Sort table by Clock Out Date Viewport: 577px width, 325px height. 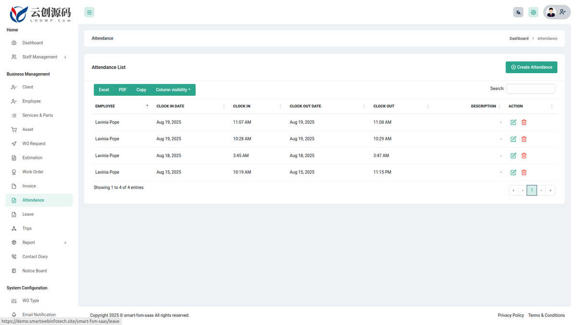(x=327, y=106)
